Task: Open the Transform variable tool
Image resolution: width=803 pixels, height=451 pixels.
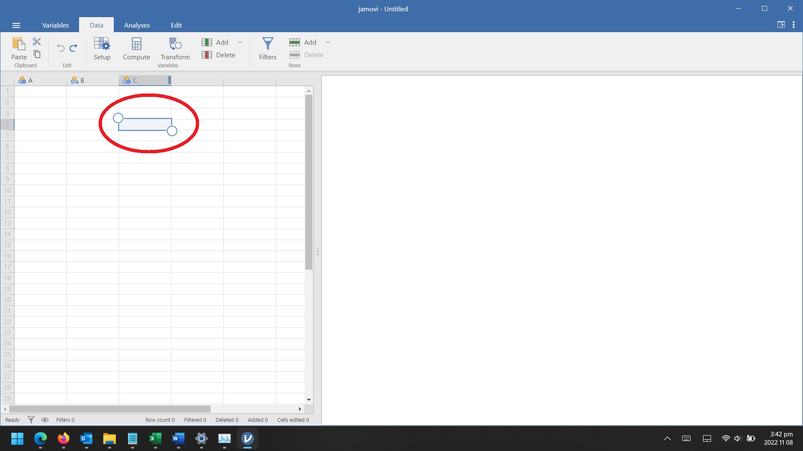Action: pyautogui.click(x=175, y=48)
